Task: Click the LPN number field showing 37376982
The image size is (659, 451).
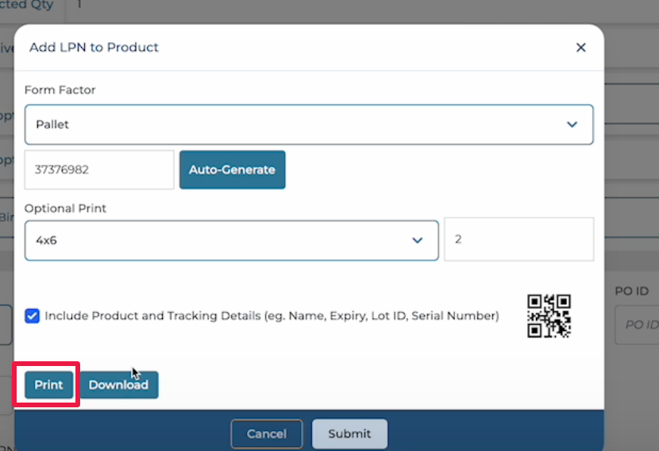Action: 98,170
